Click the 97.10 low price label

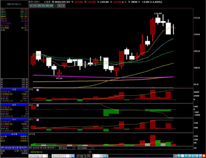(x=59, y=78)
